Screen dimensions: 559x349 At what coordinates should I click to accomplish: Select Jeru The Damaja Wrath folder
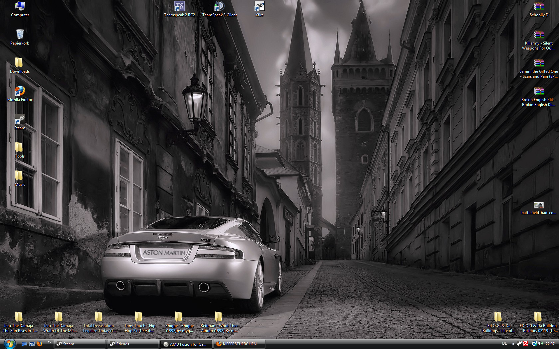coord(60,322)
